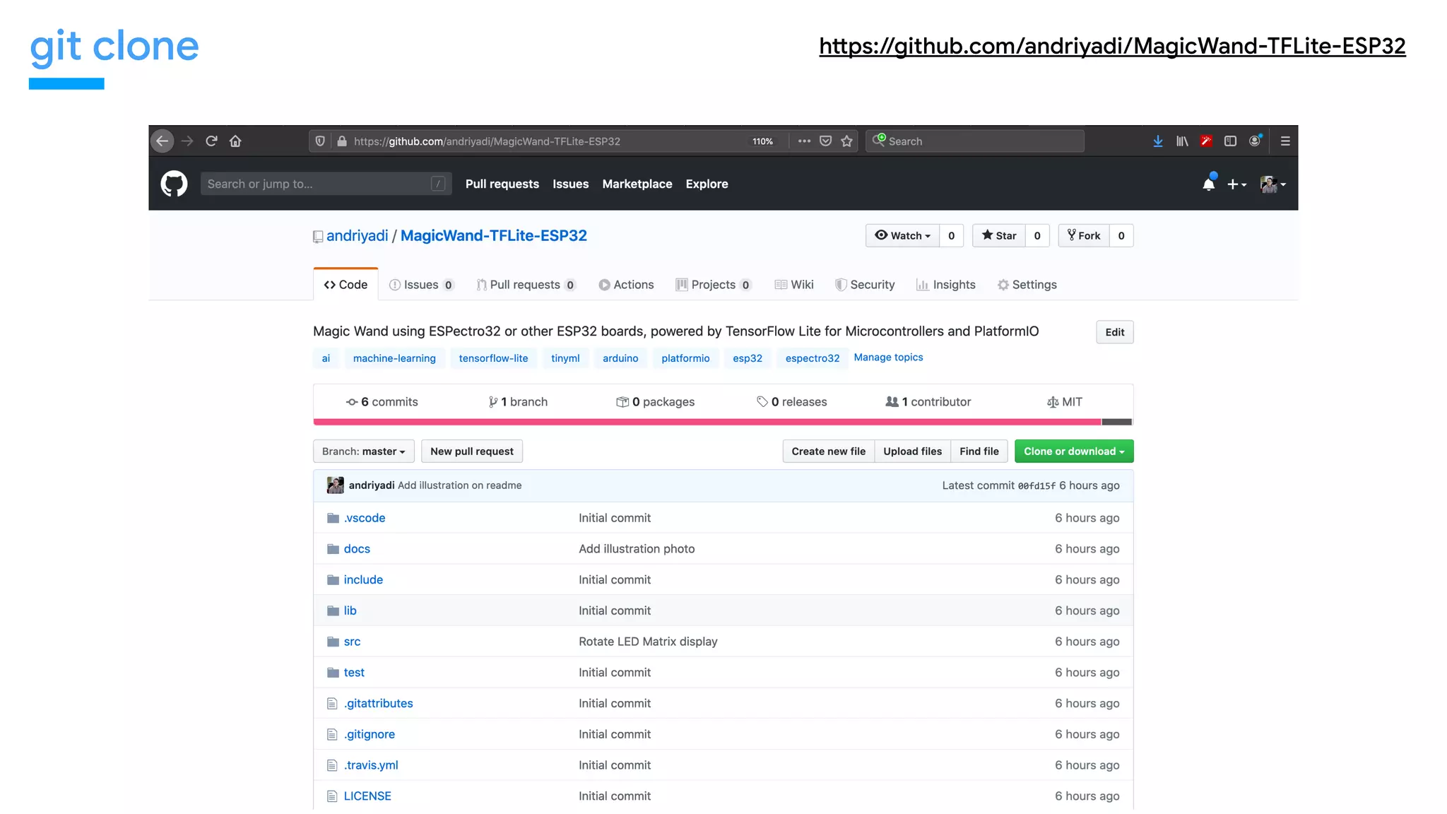Click GitHub Search or jump to field
This screenshot has width=1447, height=814.
coord(326,184)
